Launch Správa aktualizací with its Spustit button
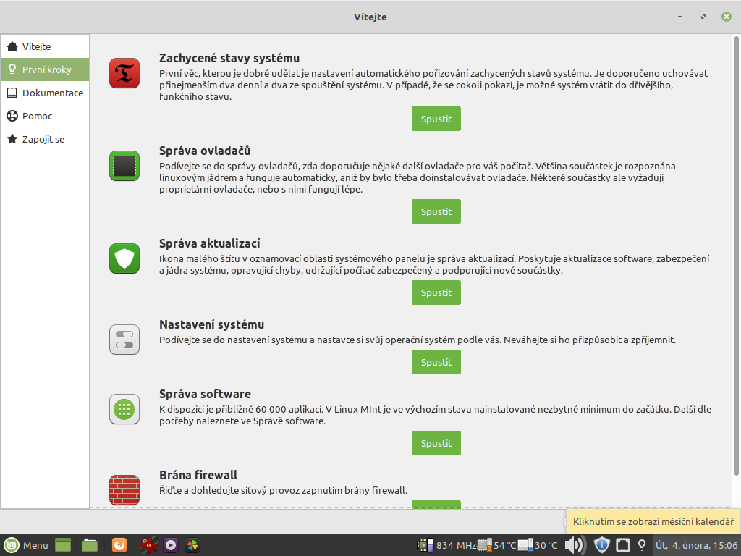 pos(436,292)
